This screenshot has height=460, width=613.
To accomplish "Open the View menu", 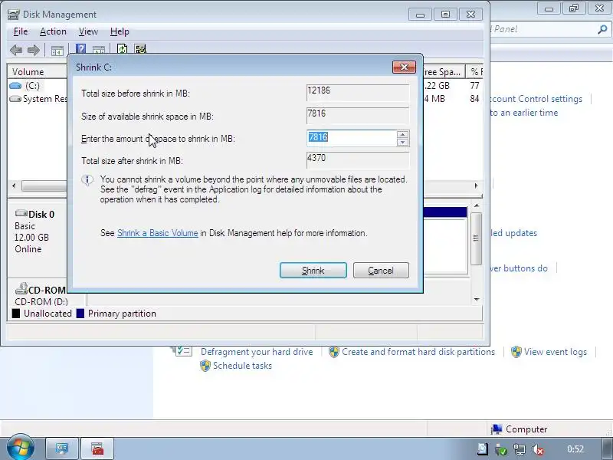I will click(88, 31).
